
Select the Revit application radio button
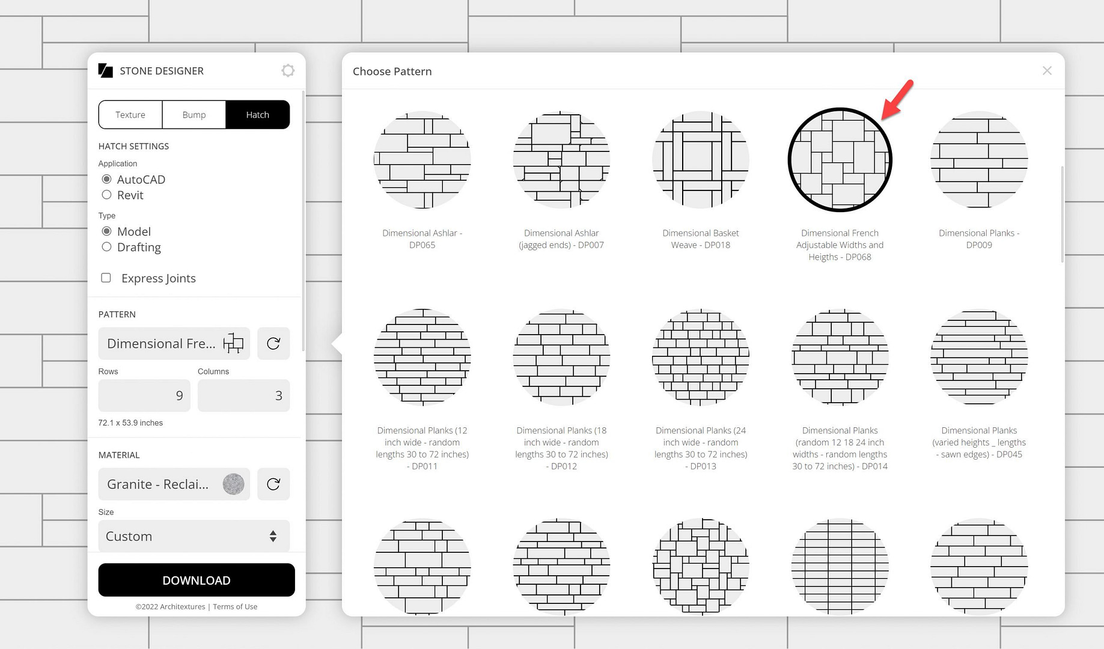[107, 195]
